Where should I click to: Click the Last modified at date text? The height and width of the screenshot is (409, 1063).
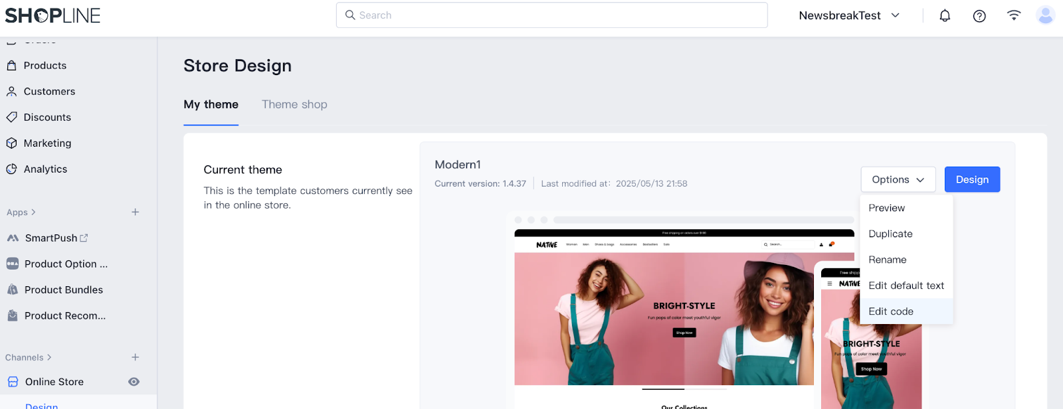tap(614, 183)
